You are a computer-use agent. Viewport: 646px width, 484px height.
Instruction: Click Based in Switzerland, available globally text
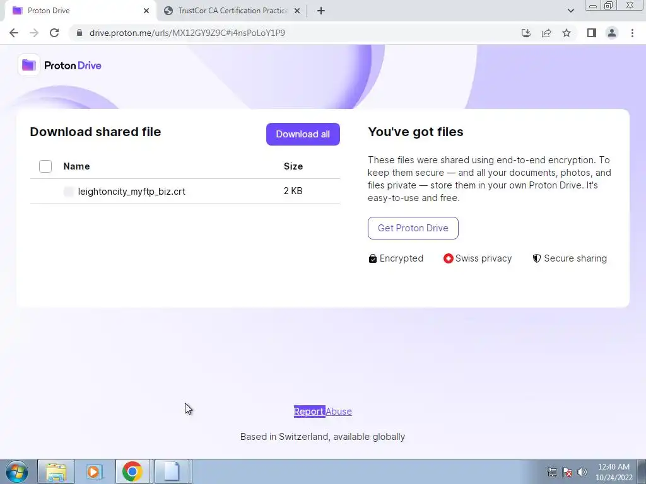tap(322, 437)
